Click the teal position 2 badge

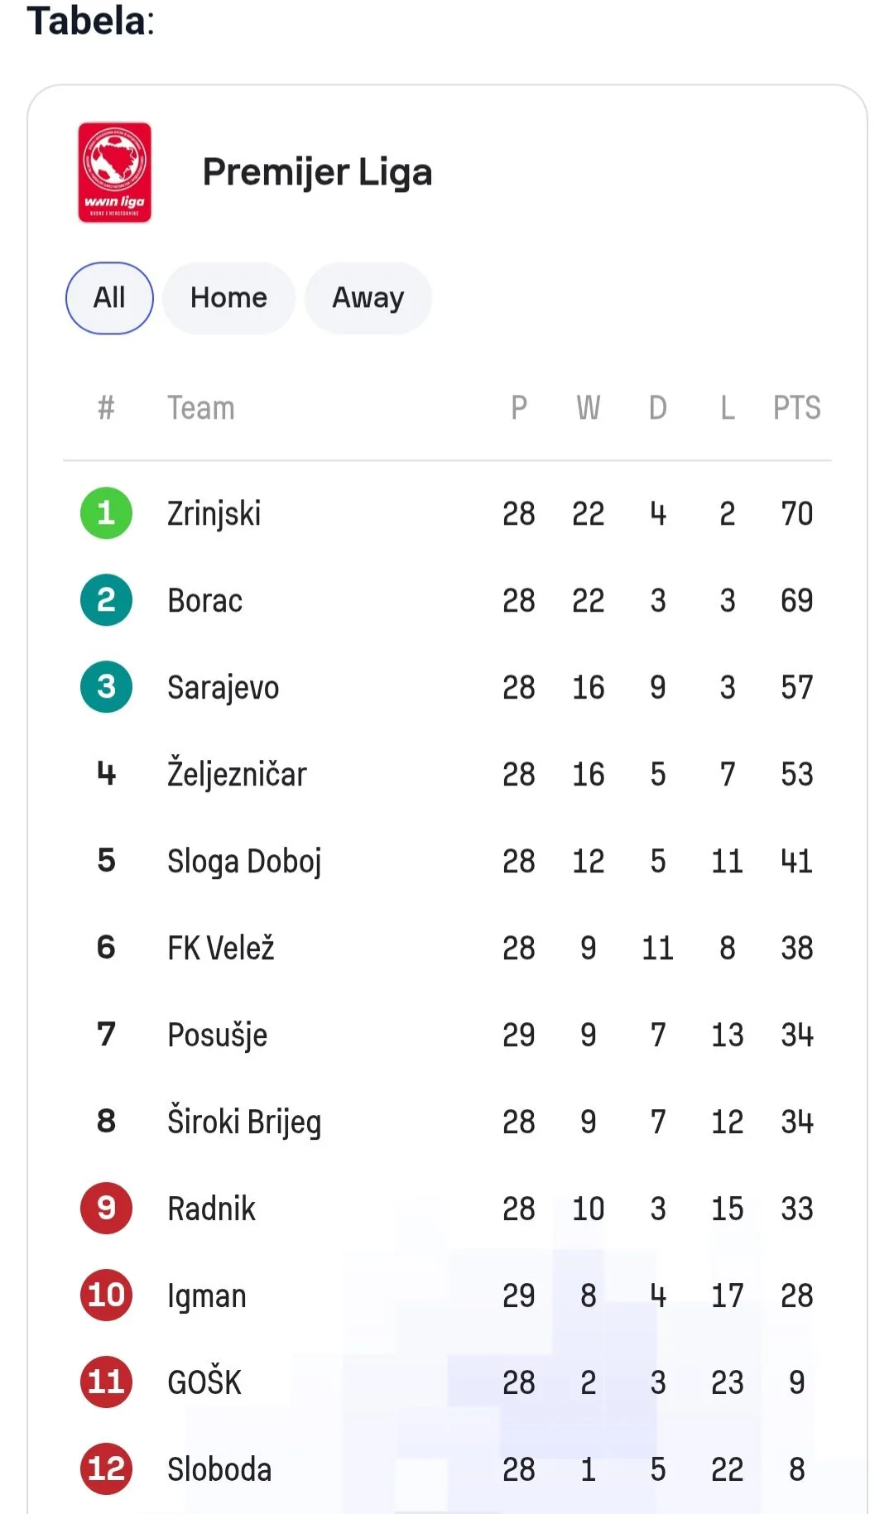(x=106, y=600)
